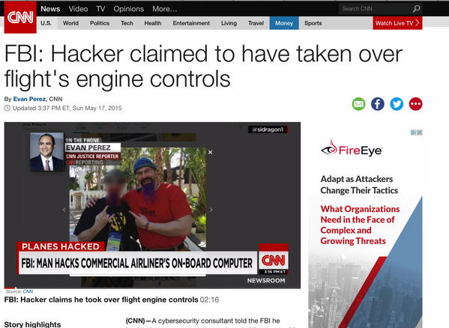Viewport: 449px width, 328px height.
Task: Go to the Politics section
Action: pyautogui.click(x=100, y=23)
